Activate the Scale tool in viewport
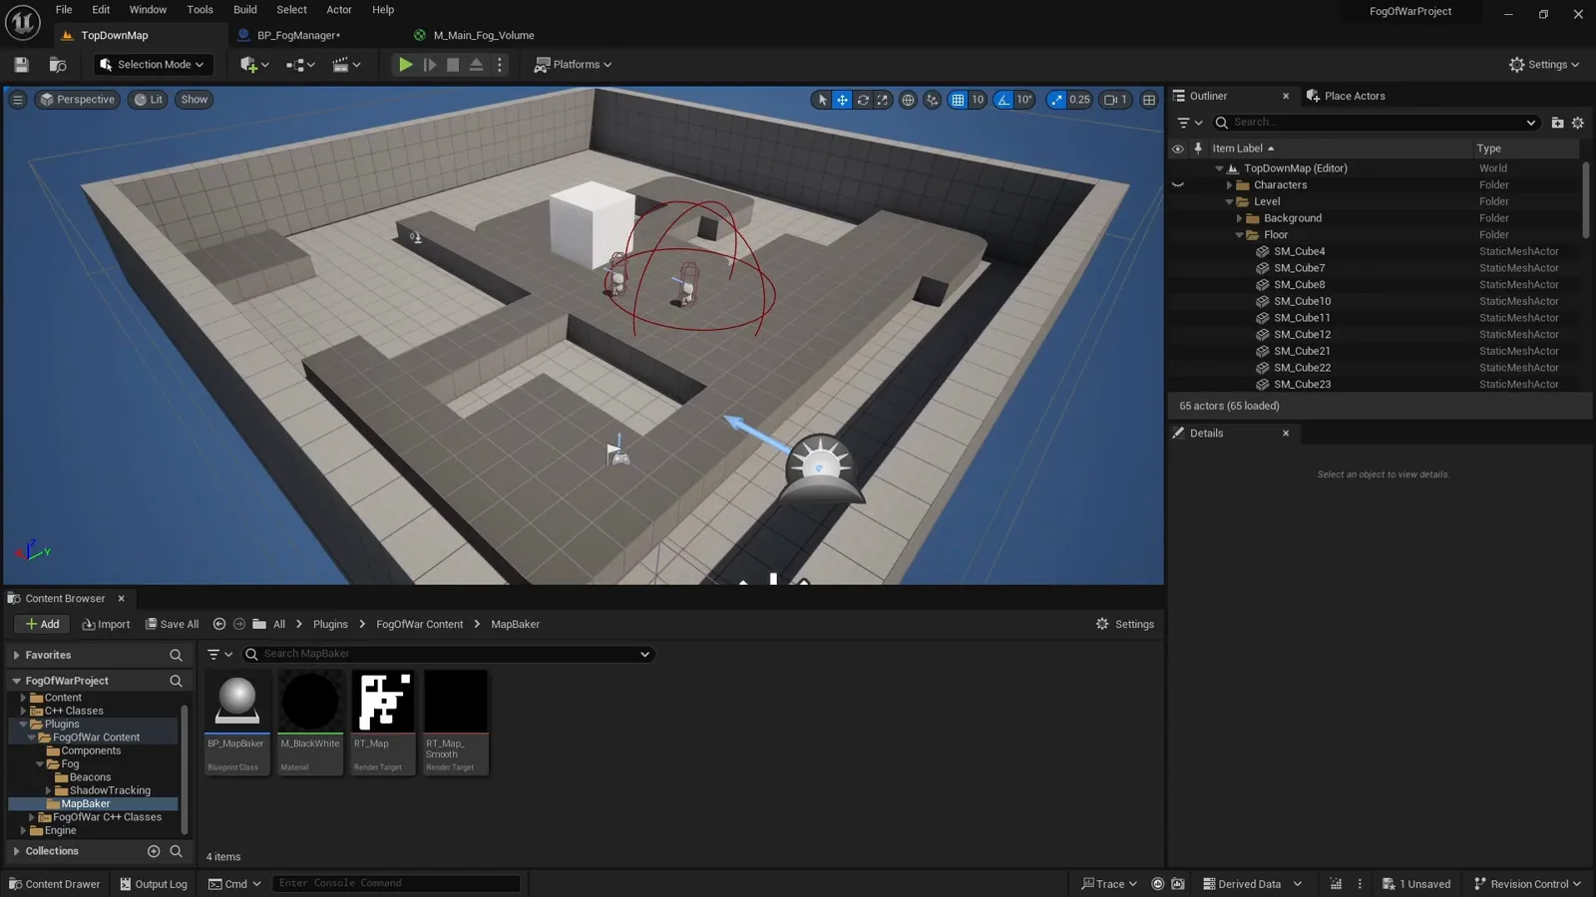 point(883,100)
